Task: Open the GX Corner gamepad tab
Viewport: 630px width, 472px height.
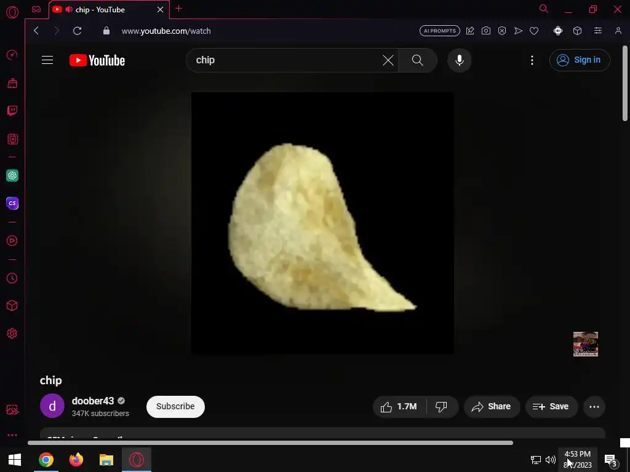Action: click(36, 9)
